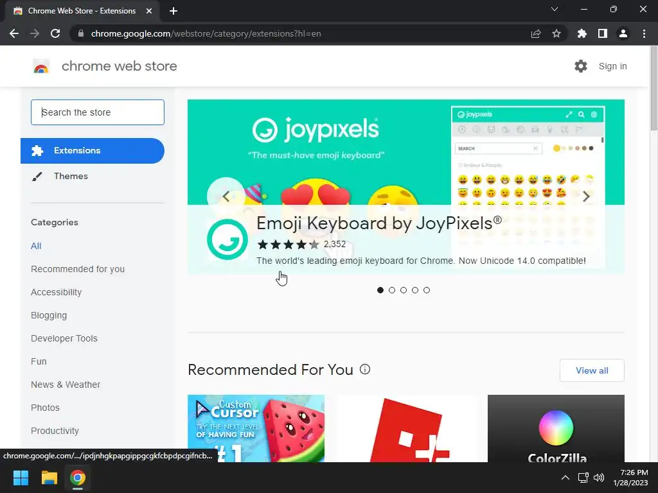Viewport: 658px width, 493px height.
Task: Open File Explorer from taskbar
Action: [49, 478]
